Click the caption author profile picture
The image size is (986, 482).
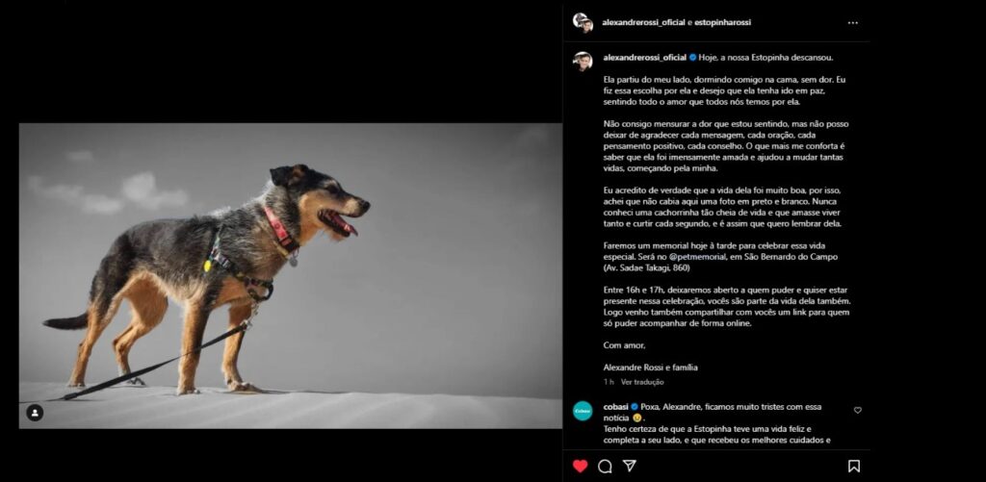click(583, 61)
